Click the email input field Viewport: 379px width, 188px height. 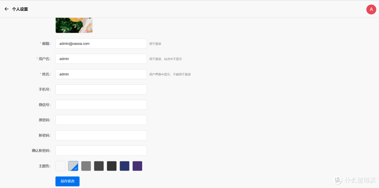pos(101,43)
